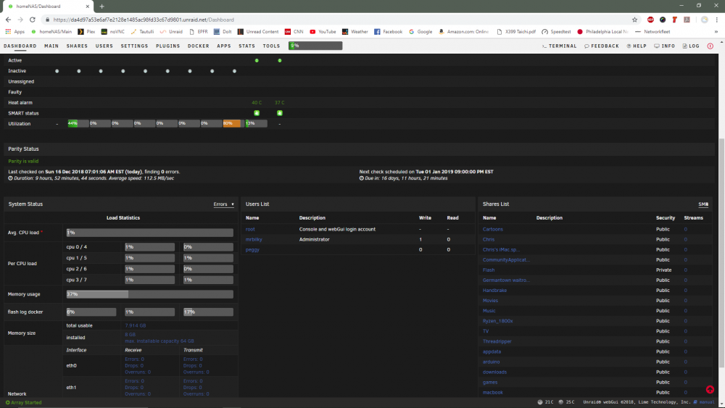The image size is (725, 408).
Task: Click the 40 C heat alarm value
Action: tap(257, 103)
